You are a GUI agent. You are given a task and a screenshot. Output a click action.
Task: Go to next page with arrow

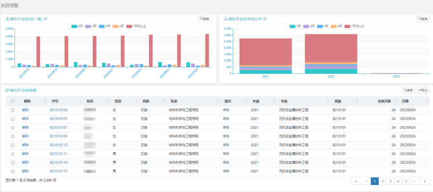[414, 181]
